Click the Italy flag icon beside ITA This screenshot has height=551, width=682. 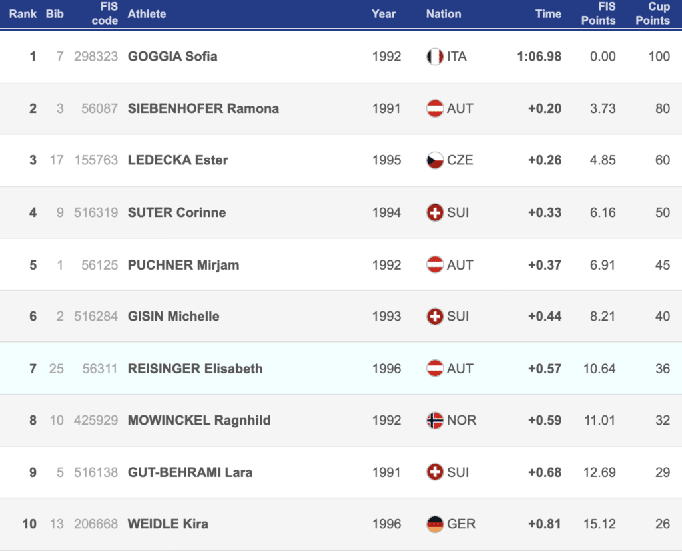pyautogui.click(x=434, y=57)
